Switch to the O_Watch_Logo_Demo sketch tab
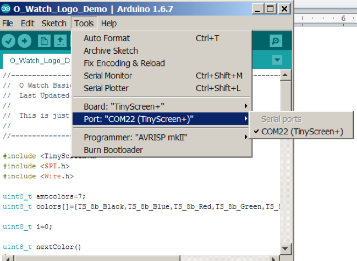This screenshot has width=357, height=261. tap(39, 60)
